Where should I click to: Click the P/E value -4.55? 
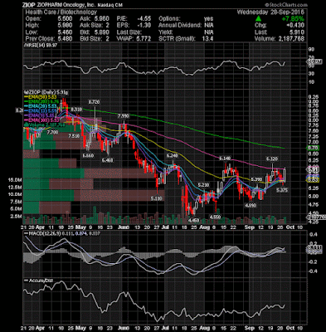click(144, 19)
